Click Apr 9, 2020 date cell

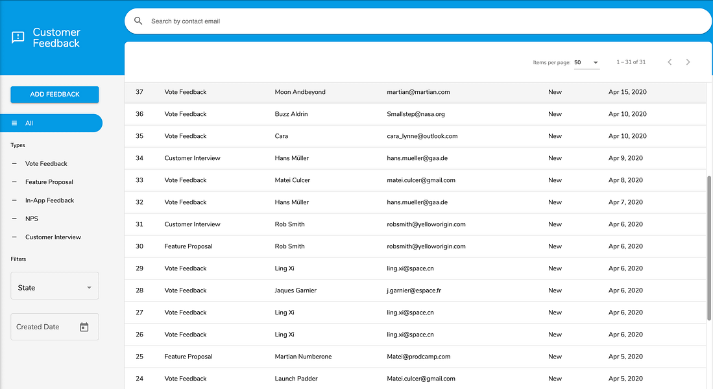625,158
